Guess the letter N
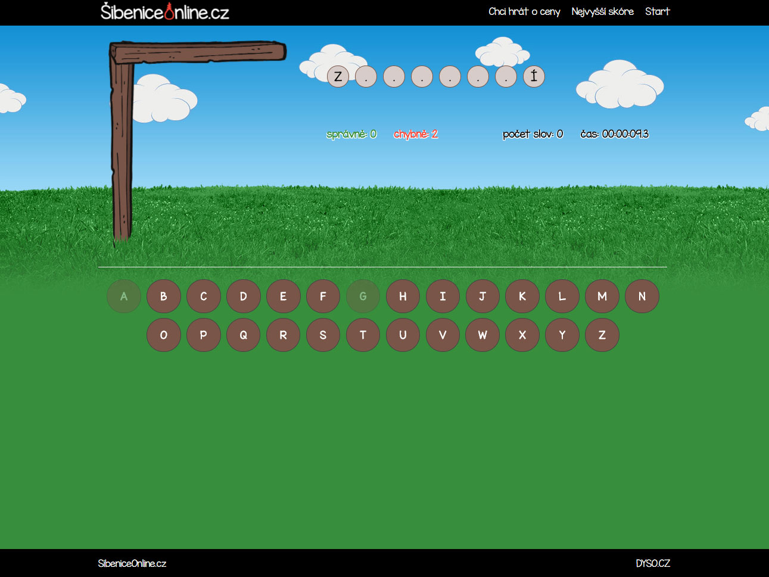The image size is (769, 577). pyautogui.click(x=642, y=296)
